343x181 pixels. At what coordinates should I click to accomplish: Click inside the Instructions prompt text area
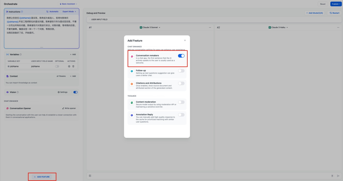coord(42,30)
